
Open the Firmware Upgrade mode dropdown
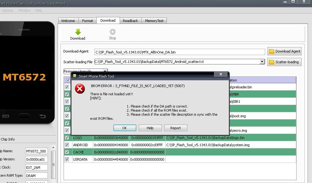[105, 71]
